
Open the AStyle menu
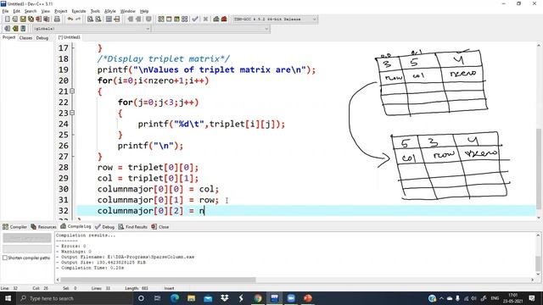110,11
